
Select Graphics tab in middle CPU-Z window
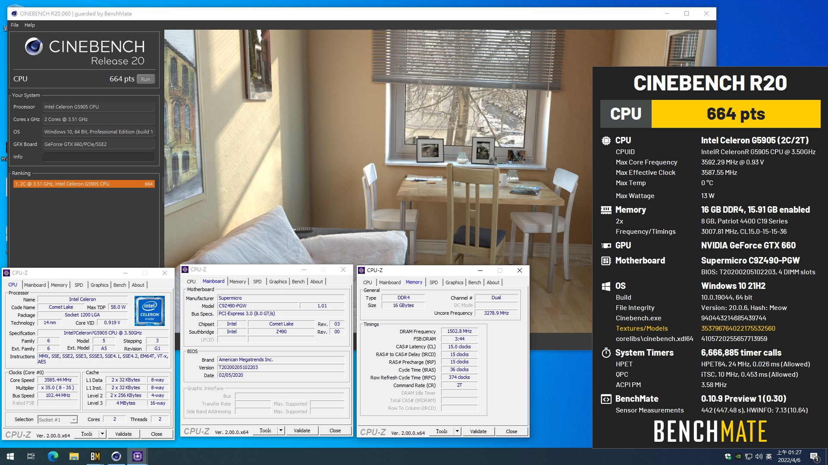(x=278, y=282)
